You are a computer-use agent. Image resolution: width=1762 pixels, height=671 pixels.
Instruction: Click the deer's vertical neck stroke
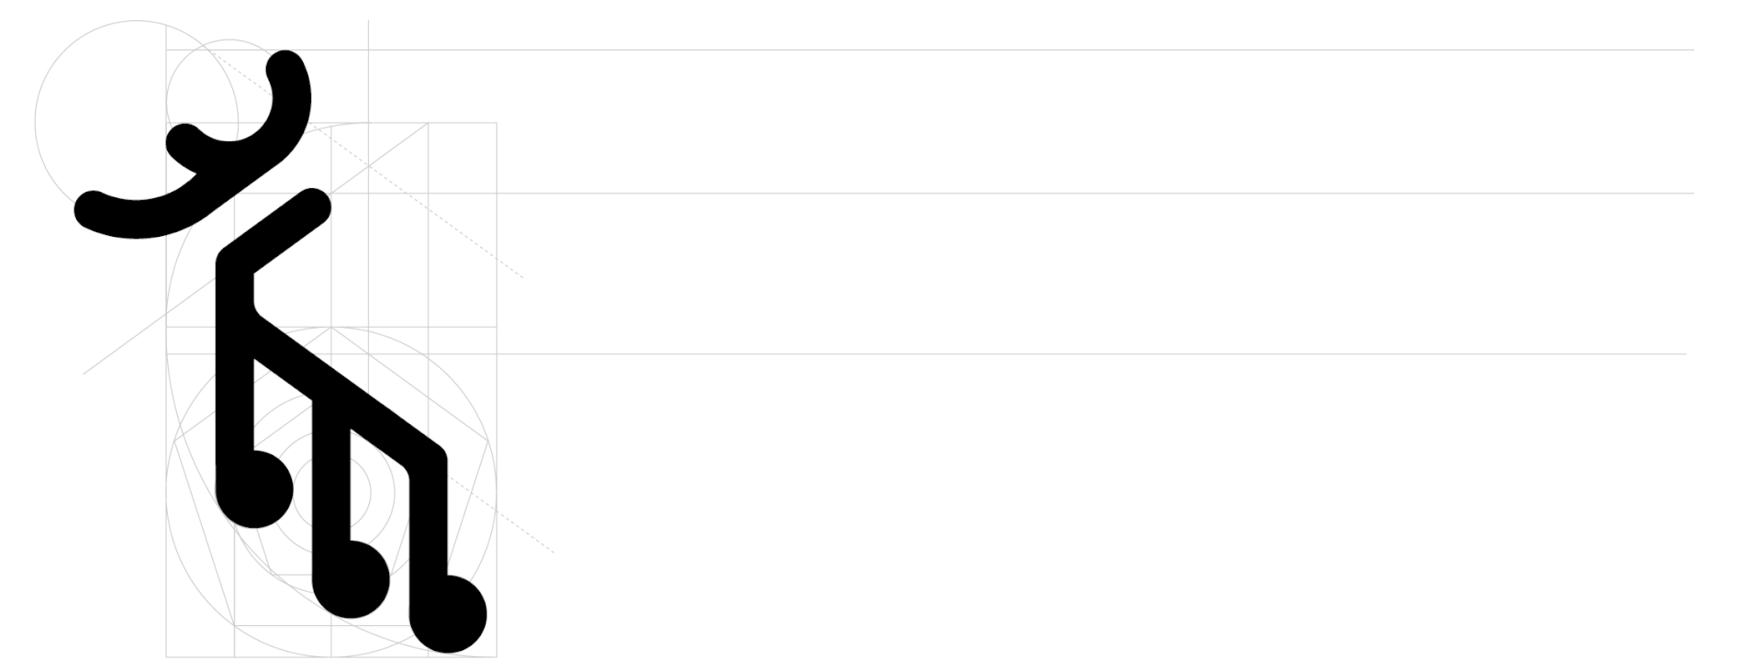[235, 367]
